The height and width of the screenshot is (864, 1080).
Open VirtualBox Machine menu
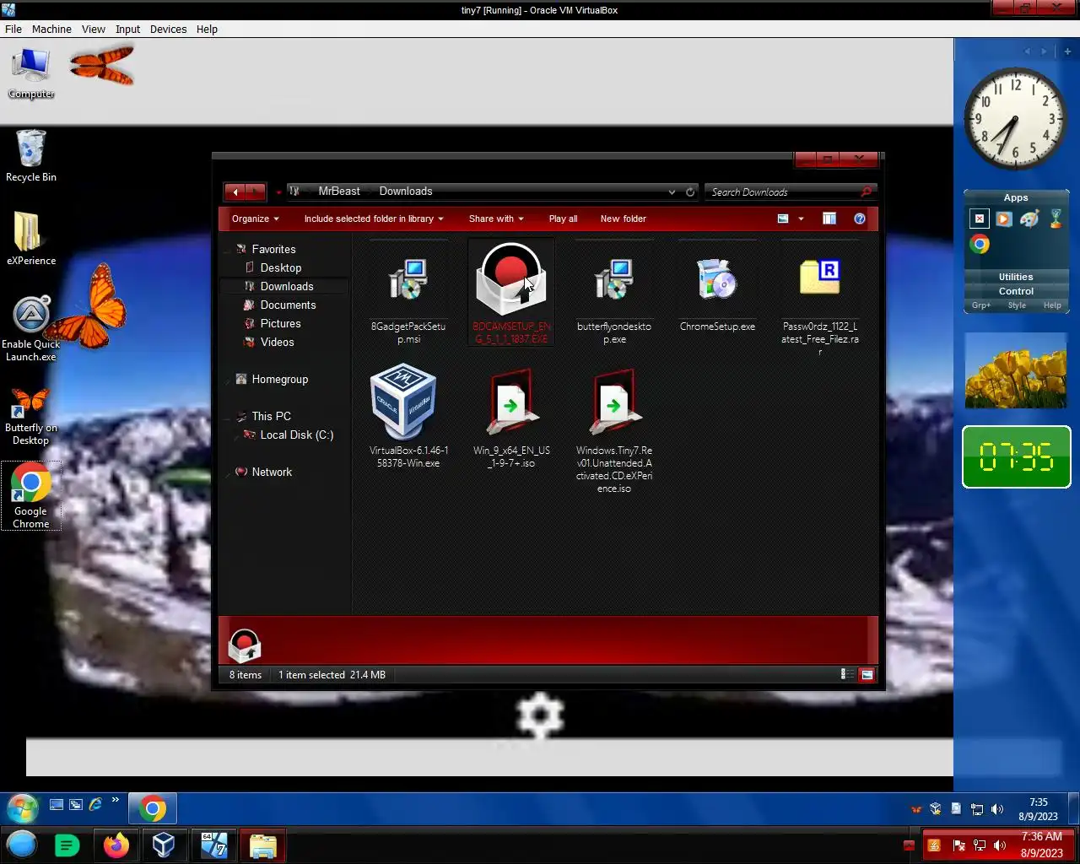(x=51, y=29)
